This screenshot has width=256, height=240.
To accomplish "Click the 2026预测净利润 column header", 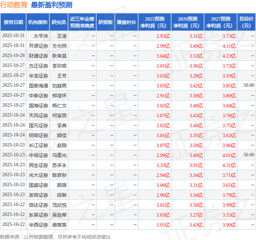I will [x=188, y=22].
